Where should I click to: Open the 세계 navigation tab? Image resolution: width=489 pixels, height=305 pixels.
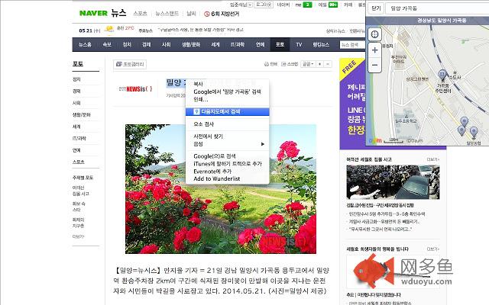point(215,44)
